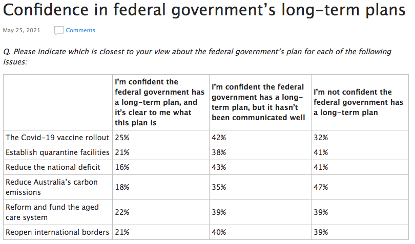Click the May 25, 2021 date
Image resolution: width=415 pixels, height=244 pixels.
pyautogui.click(x=22, y=31)
